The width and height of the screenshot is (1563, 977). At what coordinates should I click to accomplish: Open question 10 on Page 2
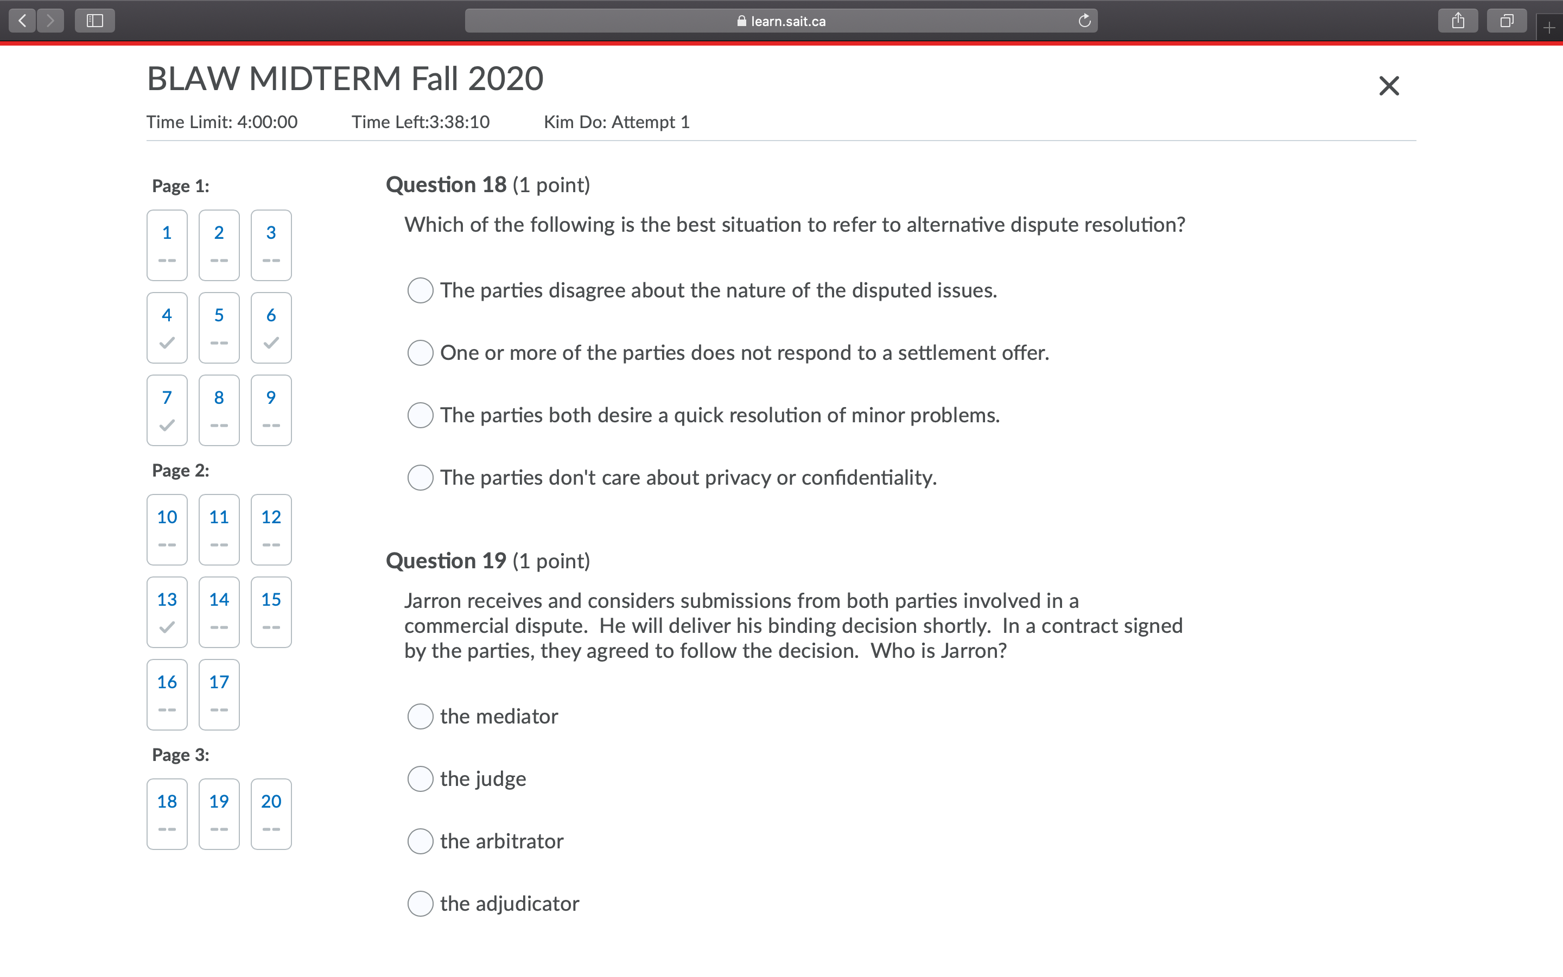point(167,529)
